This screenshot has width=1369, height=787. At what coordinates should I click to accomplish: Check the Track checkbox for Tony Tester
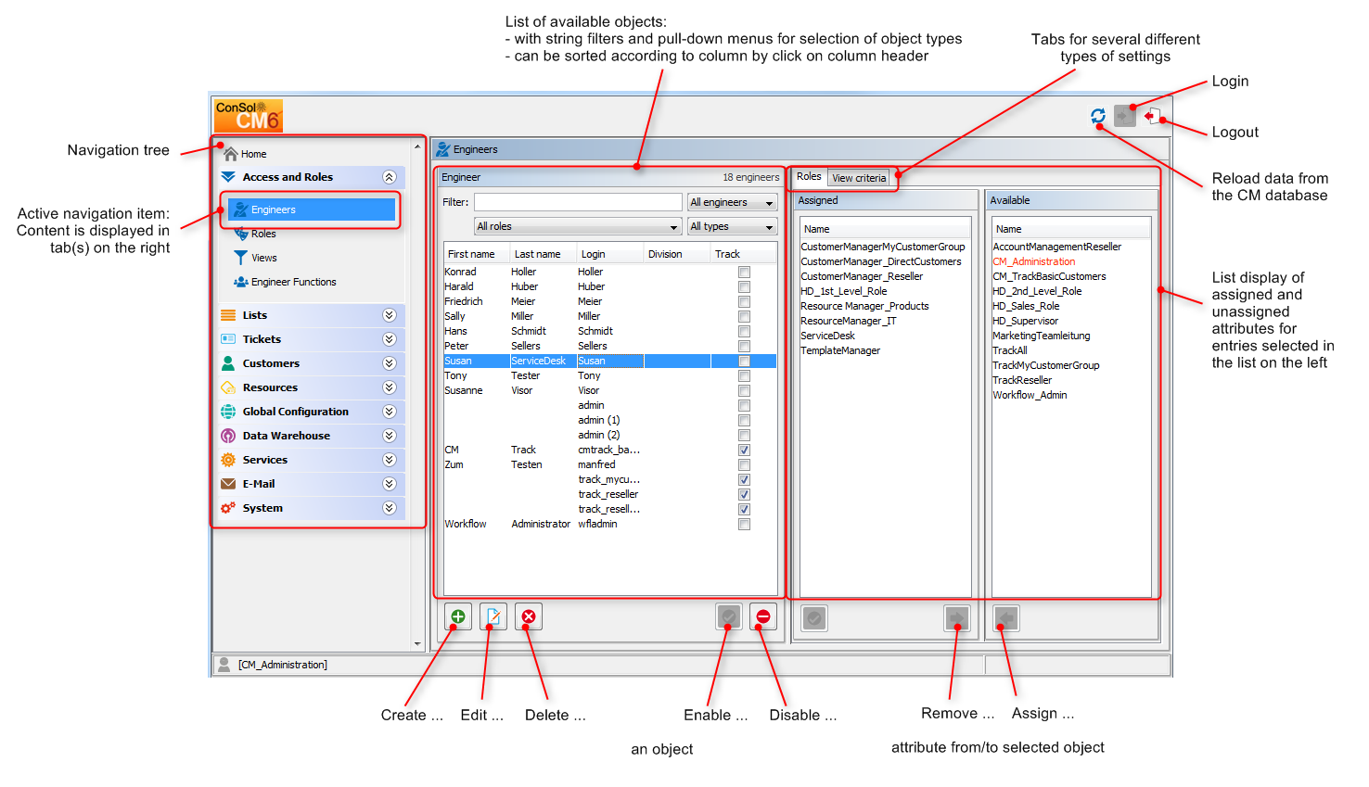744,375
